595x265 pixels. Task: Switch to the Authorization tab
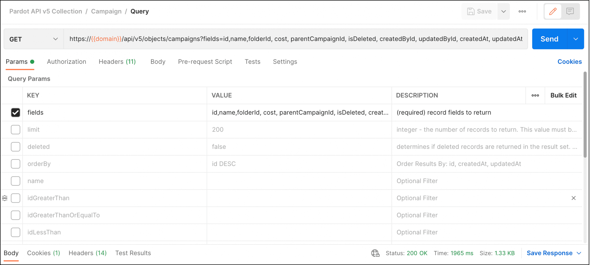click(x=66, y=62)
